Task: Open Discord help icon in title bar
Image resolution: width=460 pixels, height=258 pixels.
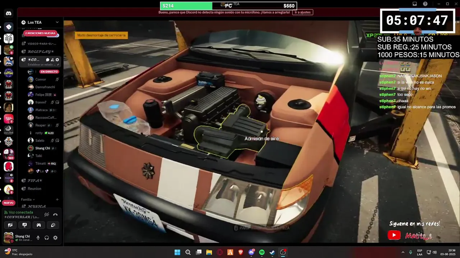Action: [425, 4]
